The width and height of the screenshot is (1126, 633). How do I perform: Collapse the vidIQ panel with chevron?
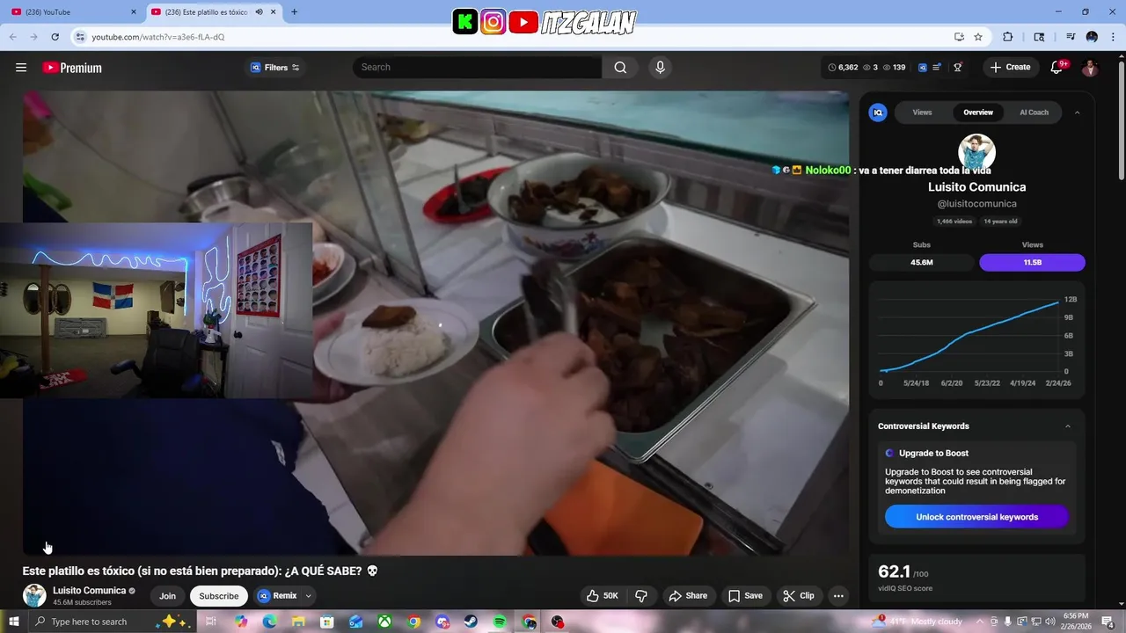point(1077,113)
